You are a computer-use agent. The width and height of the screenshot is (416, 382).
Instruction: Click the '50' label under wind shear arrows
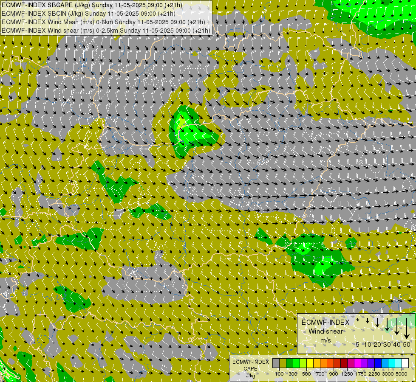tap(407, 344)
